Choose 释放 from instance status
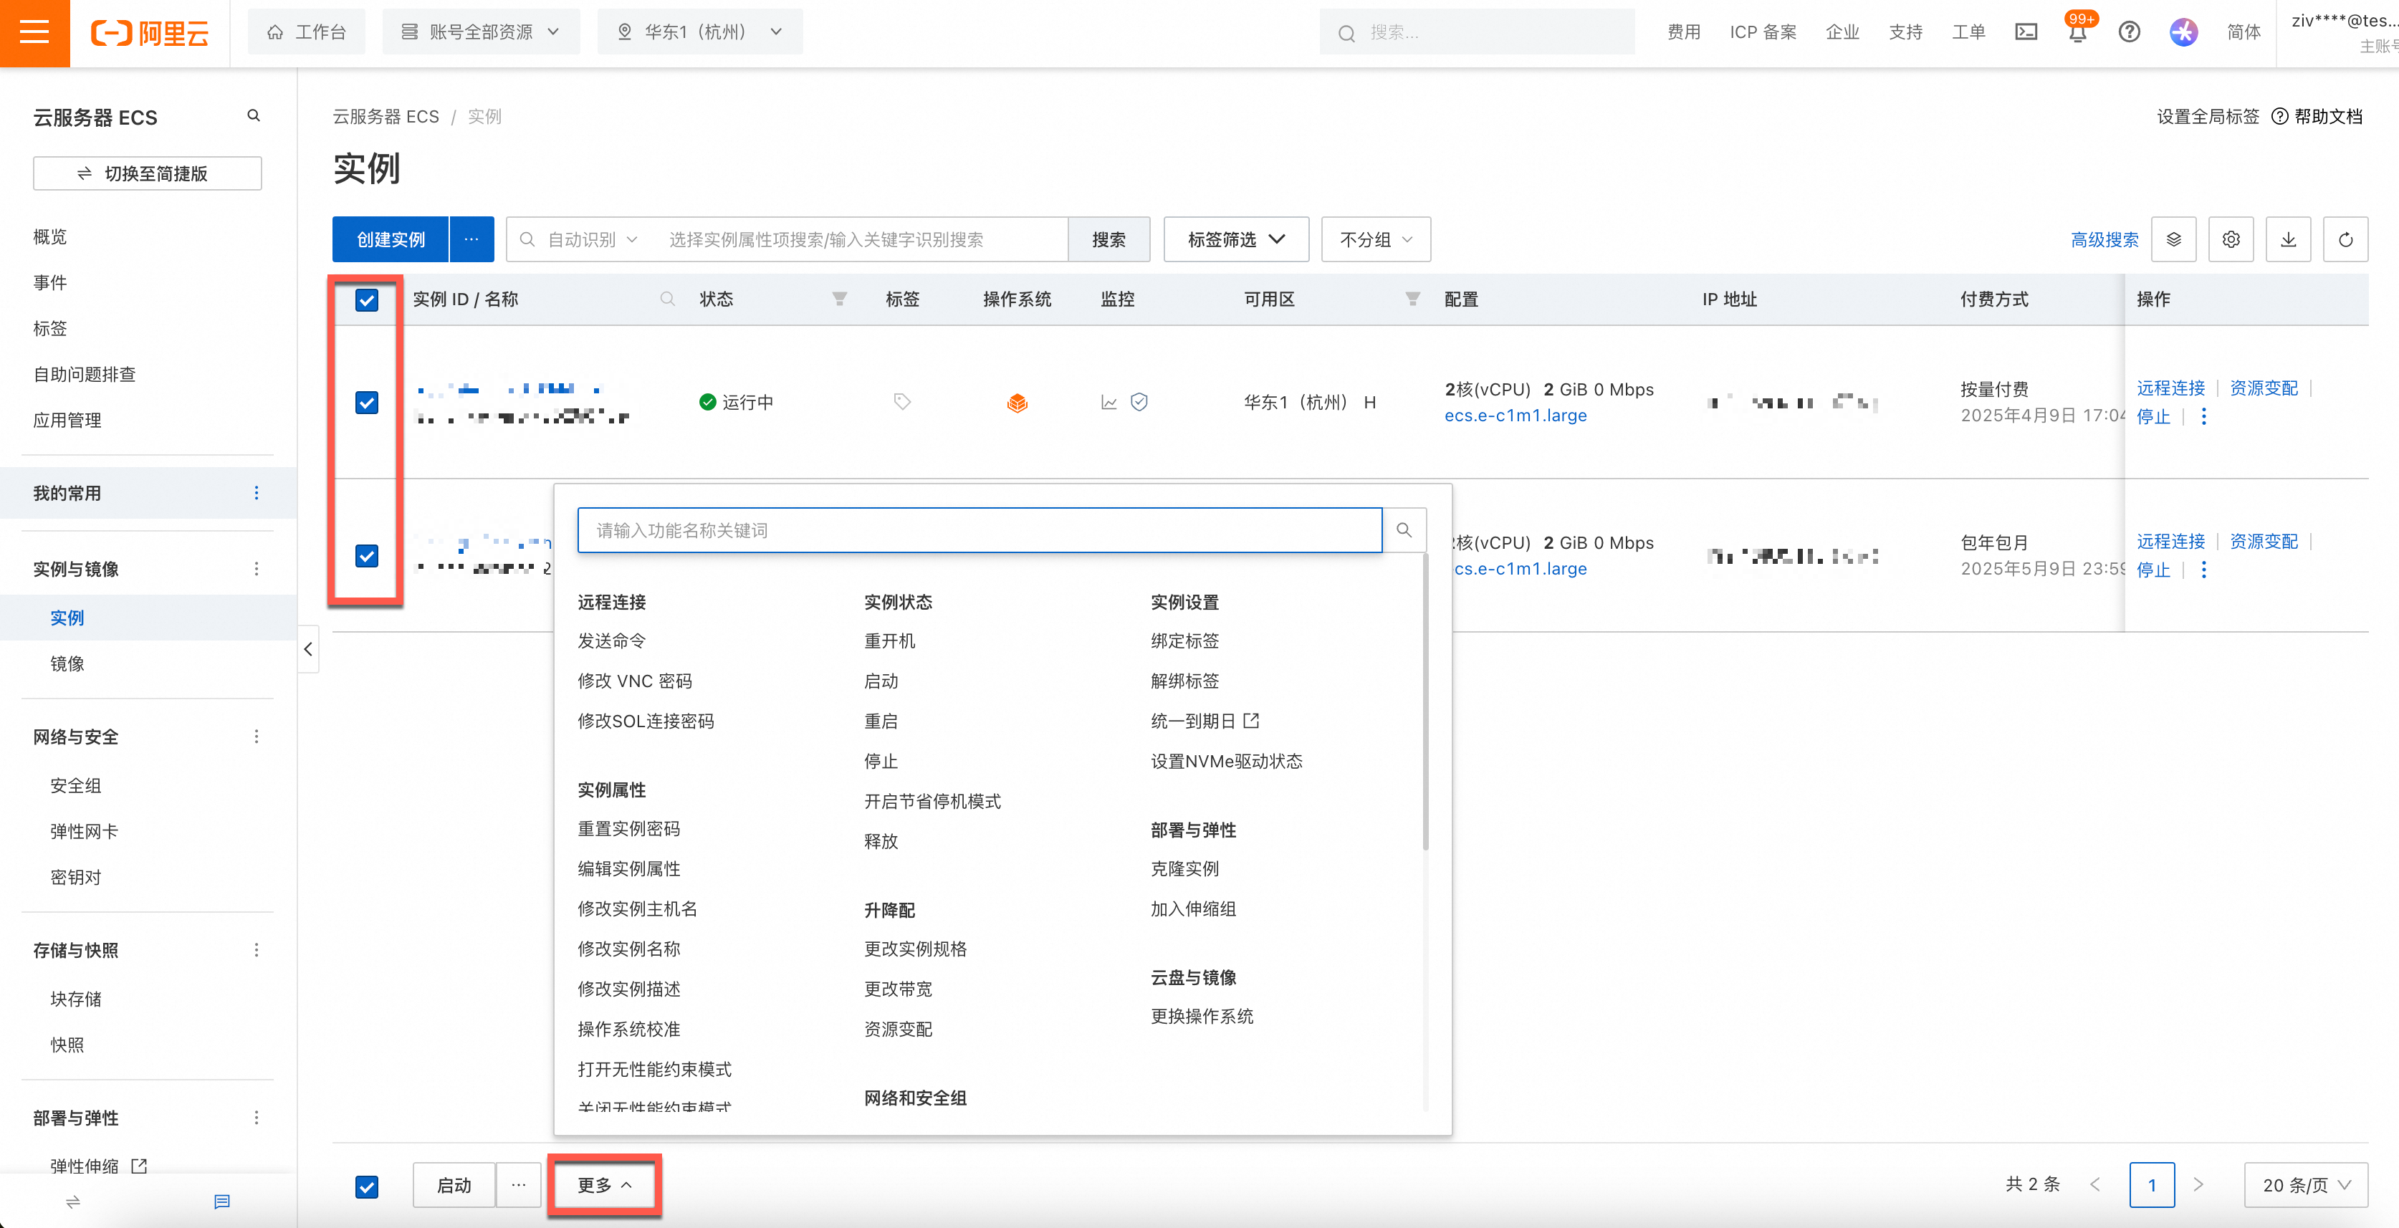2399x1228 pixels. pos(881,840)
